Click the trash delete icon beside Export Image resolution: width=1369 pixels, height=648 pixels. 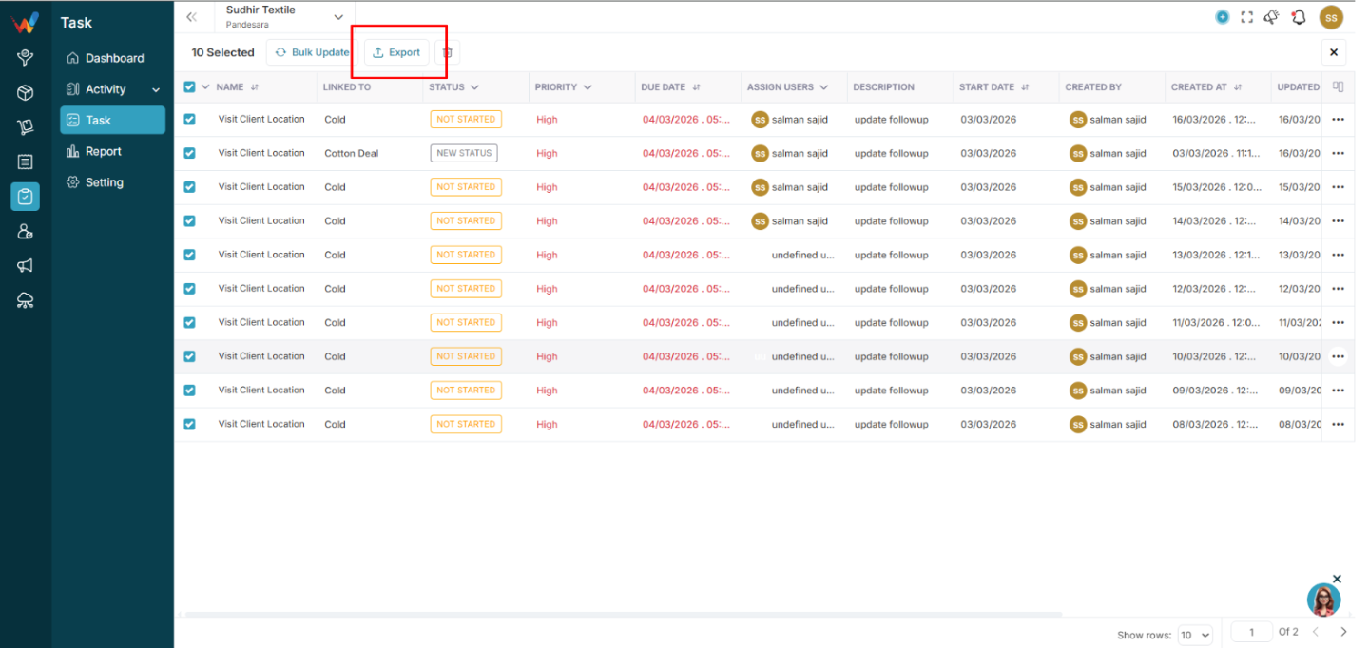tap(447, 52)
